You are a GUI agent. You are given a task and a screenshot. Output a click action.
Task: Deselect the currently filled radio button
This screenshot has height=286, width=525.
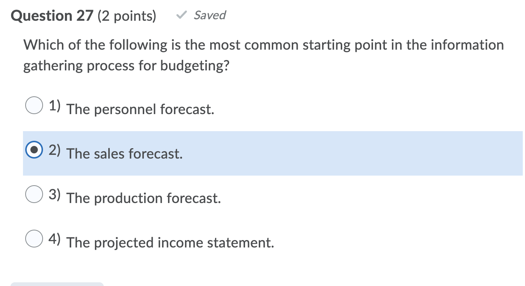[x=34, y=150]
